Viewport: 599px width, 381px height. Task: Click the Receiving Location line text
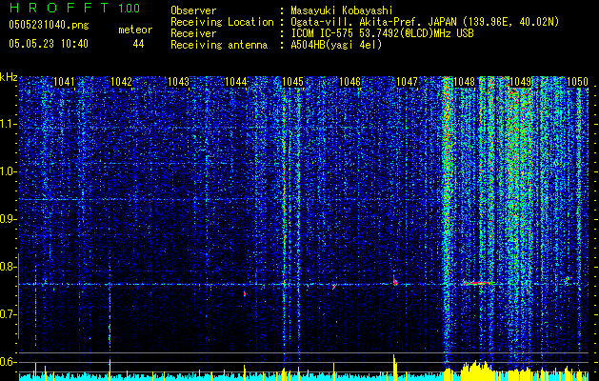click(365, 22)
